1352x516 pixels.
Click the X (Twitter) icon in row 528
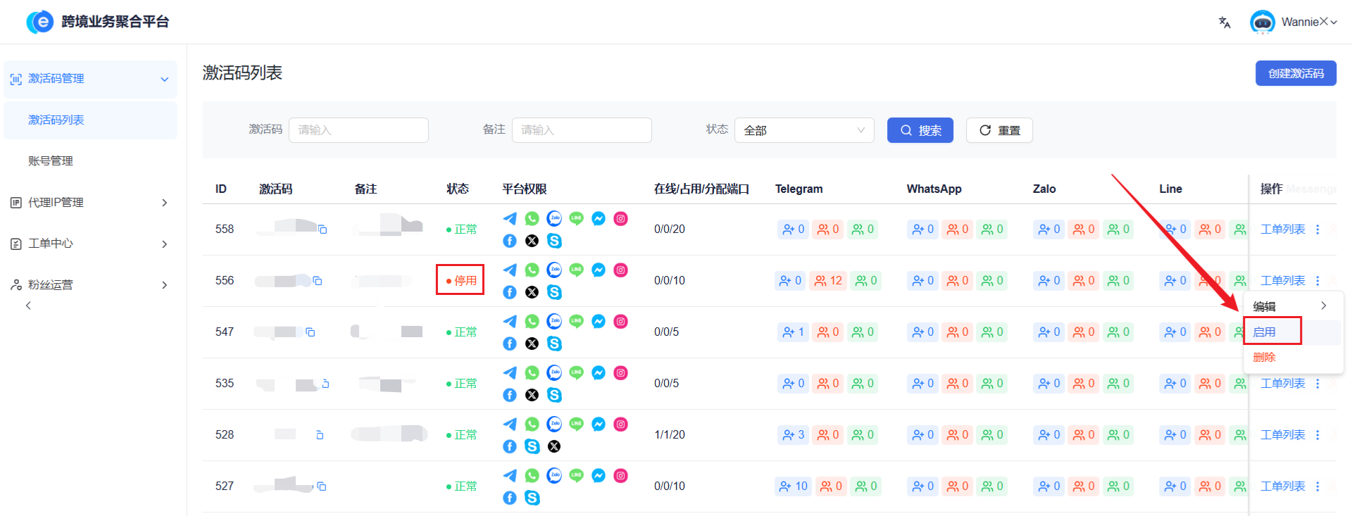pyautogui.click(x=554, y=447)
